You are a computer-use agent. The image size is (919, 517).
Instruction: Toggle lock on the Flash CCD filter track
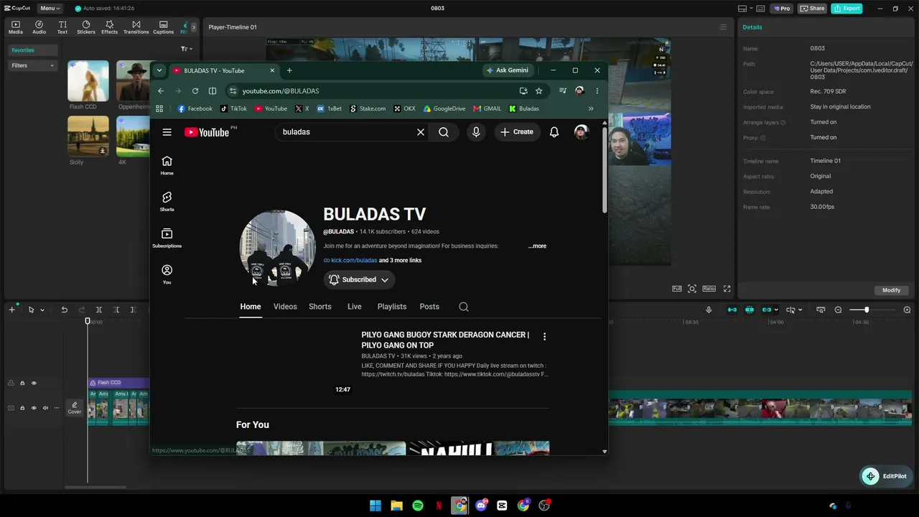[x=22, y=383]
